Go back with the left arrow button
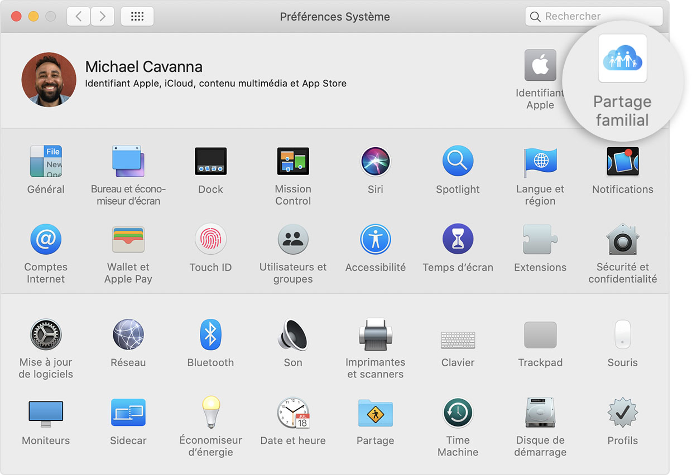The width and height of the screenshot is (692, 475). point(78,17)
